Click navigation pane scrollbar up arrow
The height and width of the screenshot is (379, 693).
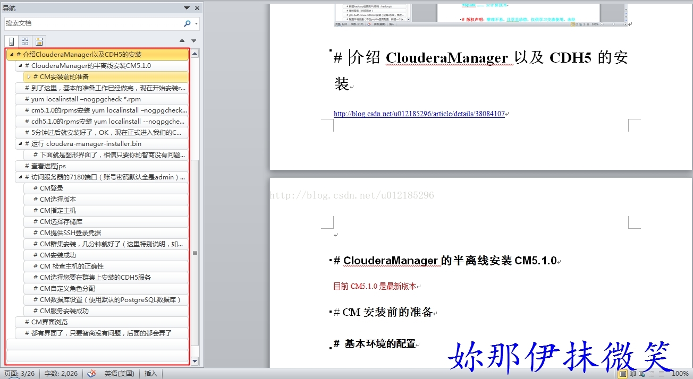coord(195,54)
